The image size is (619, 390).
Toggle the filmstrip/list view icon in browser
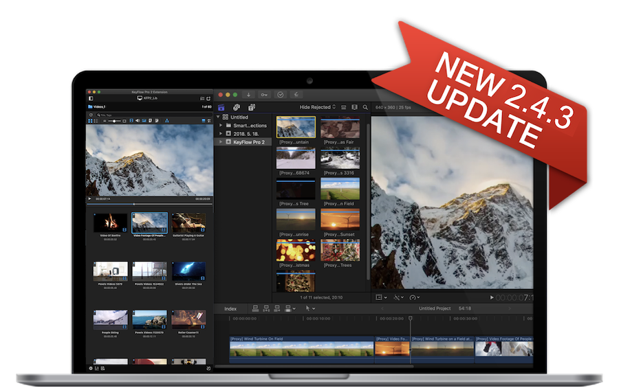[354, 107]
